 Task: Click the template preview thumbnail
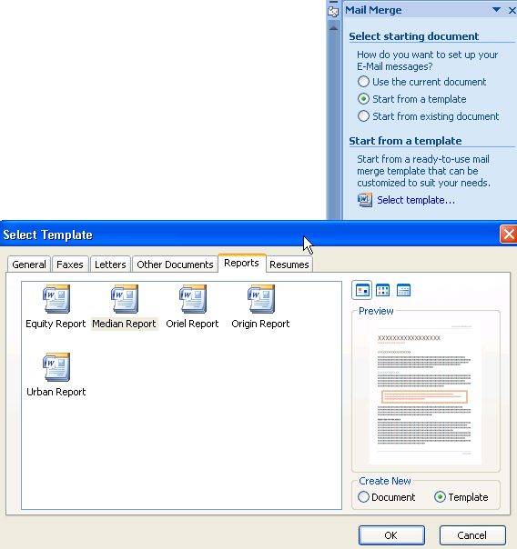425,392
